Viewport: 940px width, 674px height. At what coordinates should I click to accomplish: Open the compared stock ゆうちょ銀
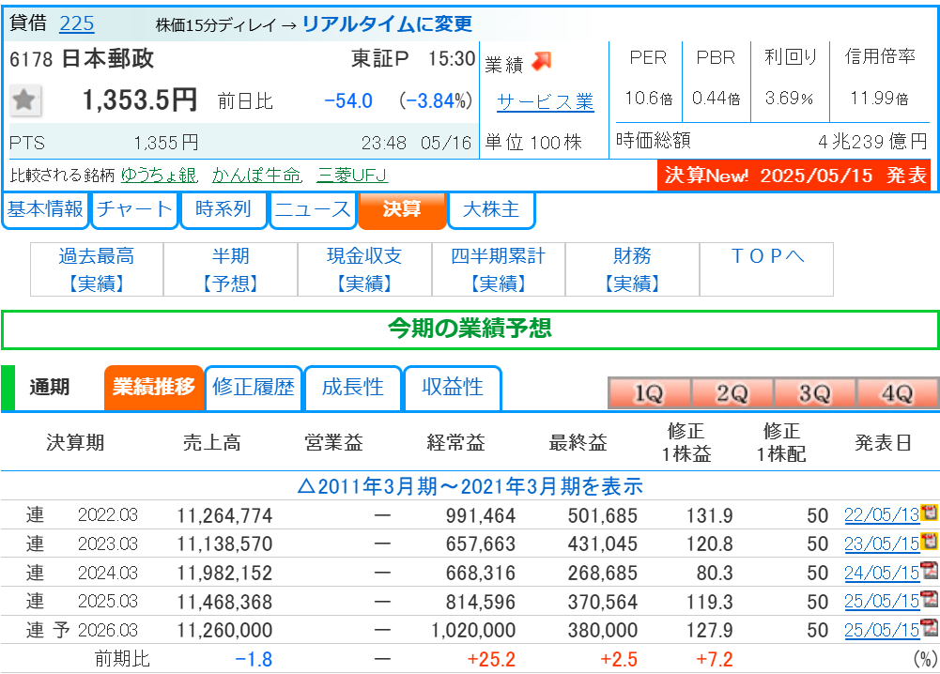click(159, 175)
